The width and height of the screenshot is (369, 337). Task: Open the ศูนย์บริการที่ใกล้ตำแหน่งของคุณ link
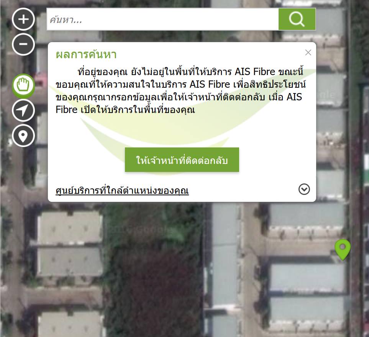[122, 190]
